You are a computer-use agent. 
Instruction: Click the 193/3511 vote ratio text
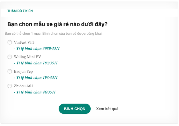coord(50,78)
